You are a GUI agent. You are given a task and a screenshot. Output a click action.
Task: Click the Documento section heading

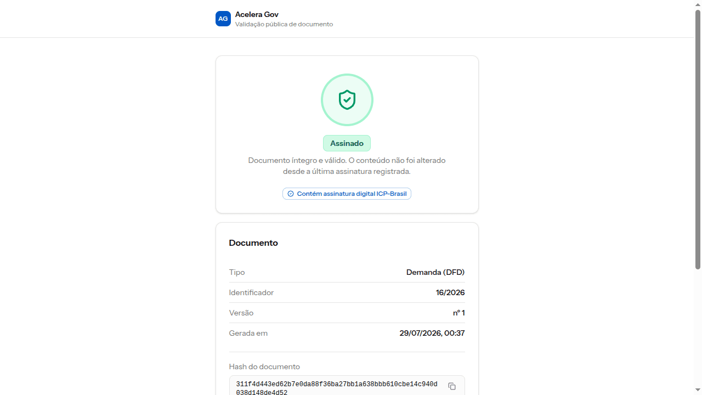click(253, 242)
